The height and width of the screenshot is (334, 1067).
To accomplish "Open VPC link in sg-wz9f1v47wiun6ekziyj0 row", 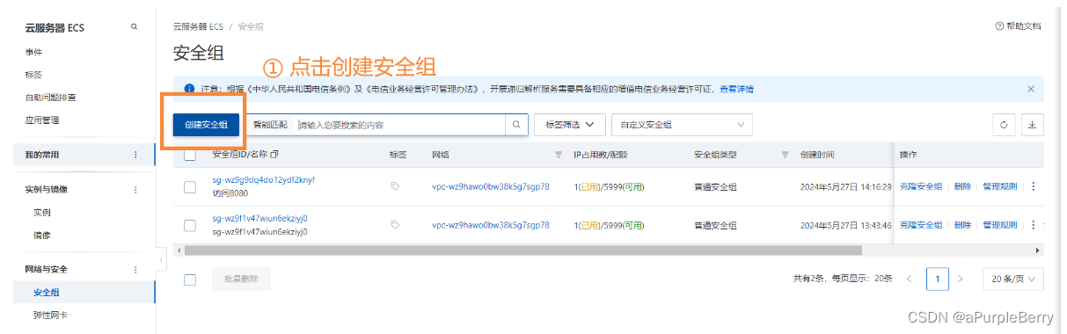I will (491, 225).
